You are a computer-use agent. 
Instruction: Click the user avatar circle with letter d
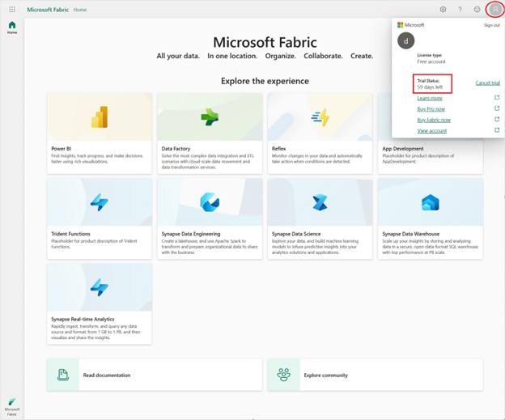[405, 41]
